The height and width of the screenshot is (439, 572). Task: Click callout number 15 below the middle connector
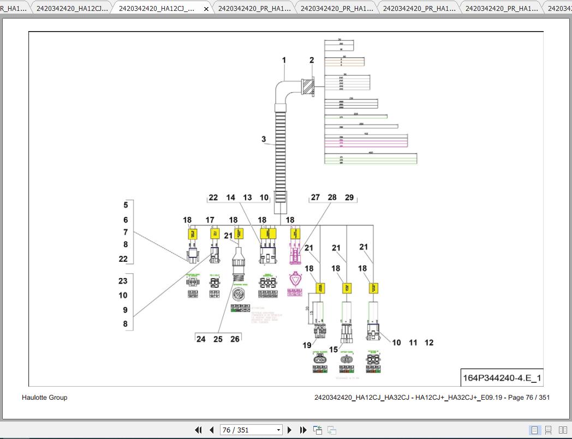coord(333,350)
